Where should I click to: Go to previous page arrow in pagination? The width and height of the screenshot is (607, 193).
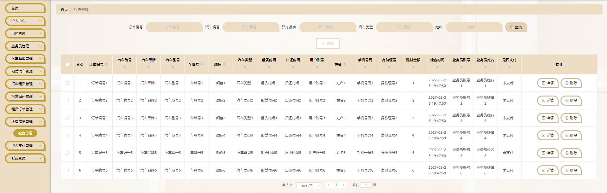pyautogui.click(x=329, y=185)
